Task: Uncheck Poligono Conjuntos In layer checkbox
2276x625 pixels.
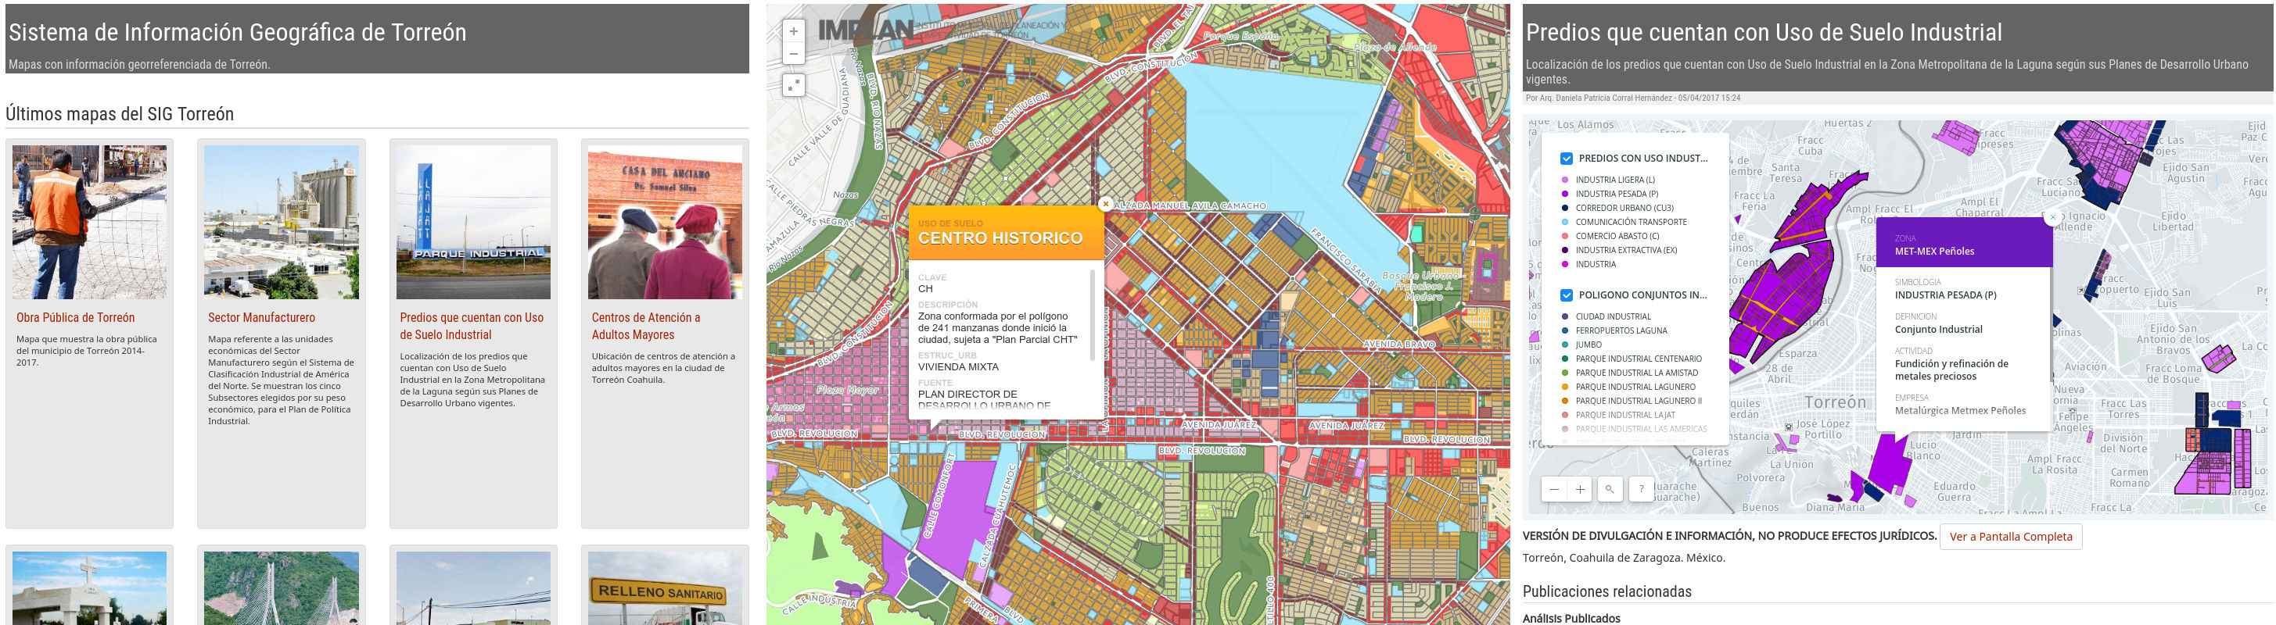Action: coord(1567,296)
